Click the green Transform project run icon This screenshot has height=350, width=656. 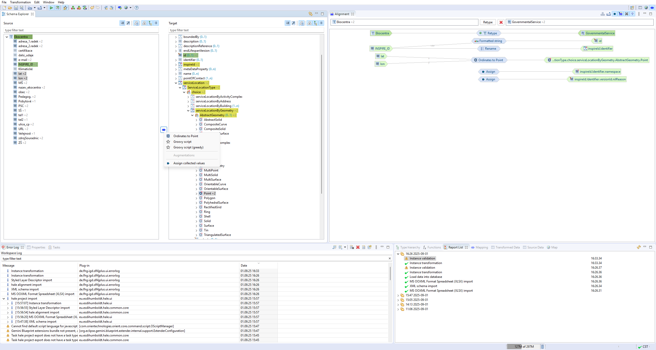coord(51,8)
